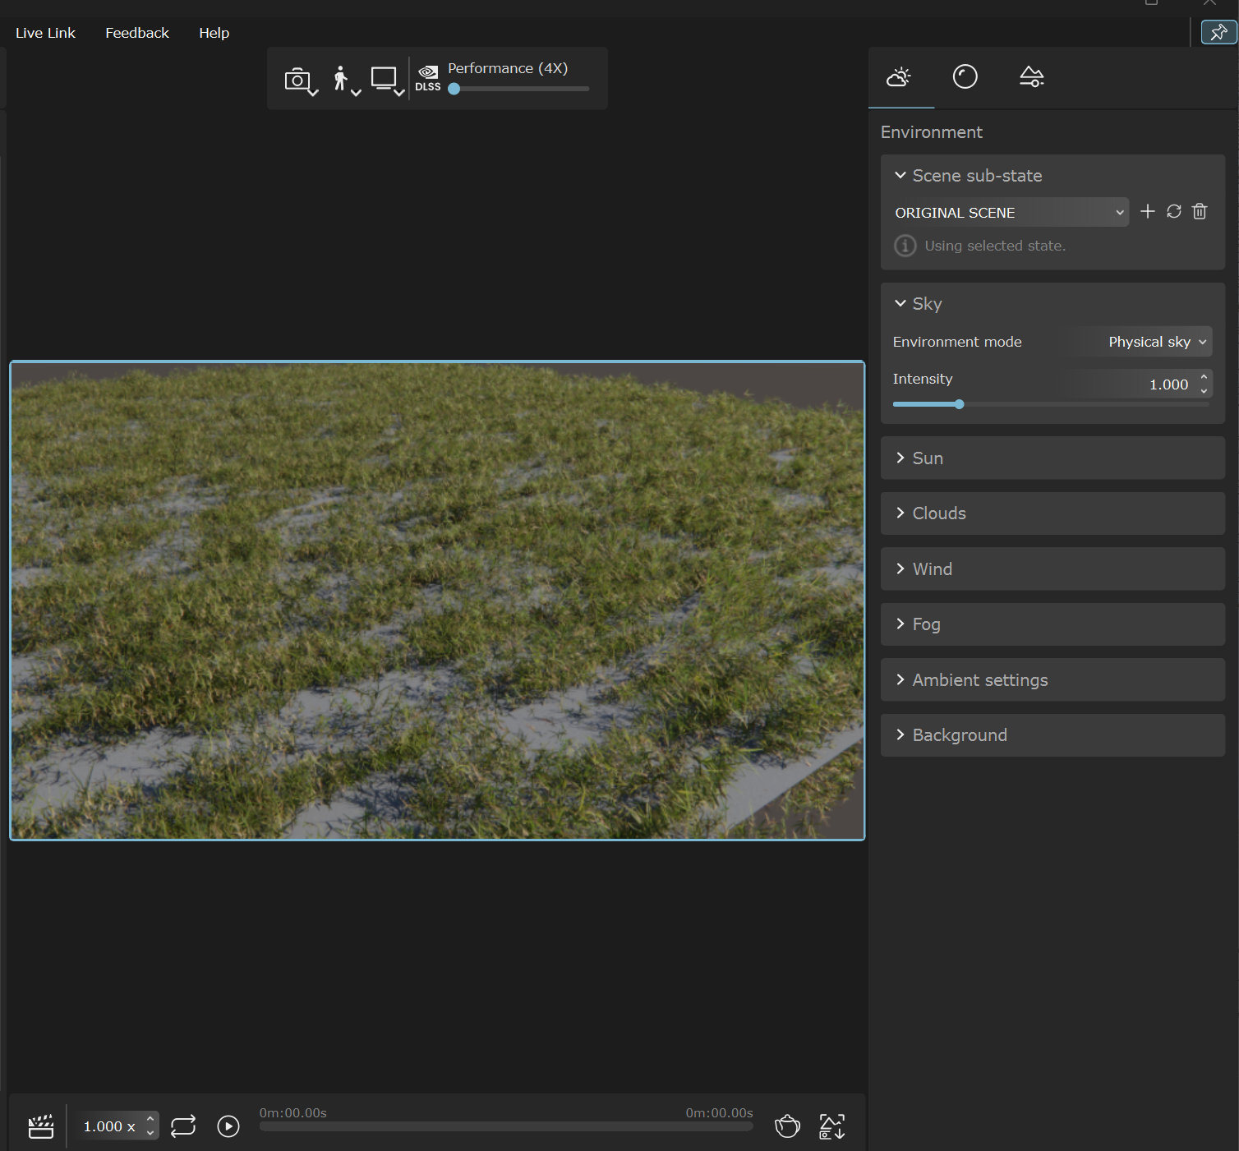Add a new scene sub-state
Viewport: 1239px width, 1151px height.
pos(1148,211)
